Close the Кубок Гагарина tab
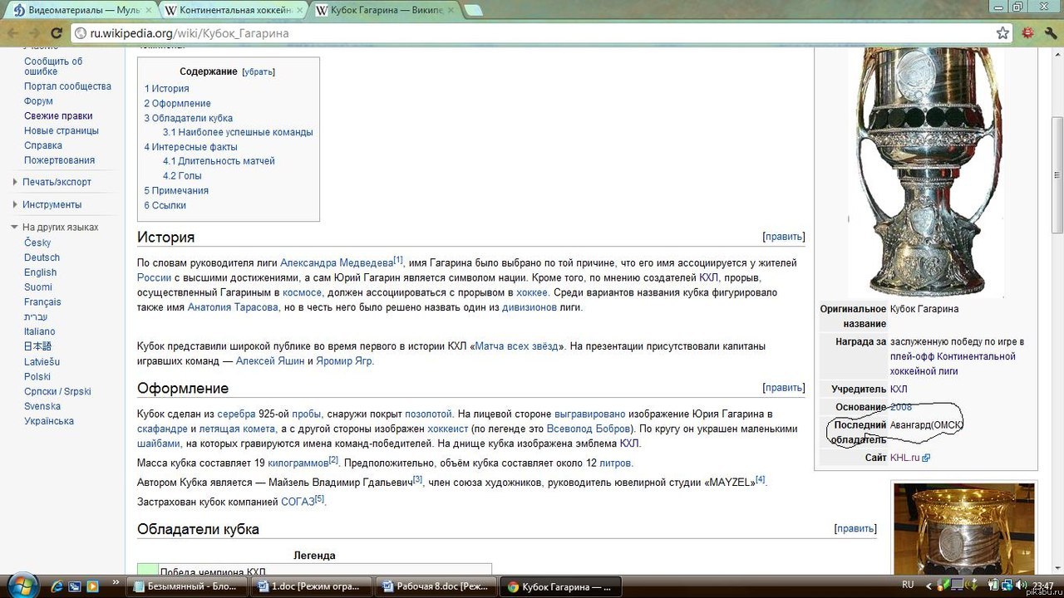 tap(451, 11)
